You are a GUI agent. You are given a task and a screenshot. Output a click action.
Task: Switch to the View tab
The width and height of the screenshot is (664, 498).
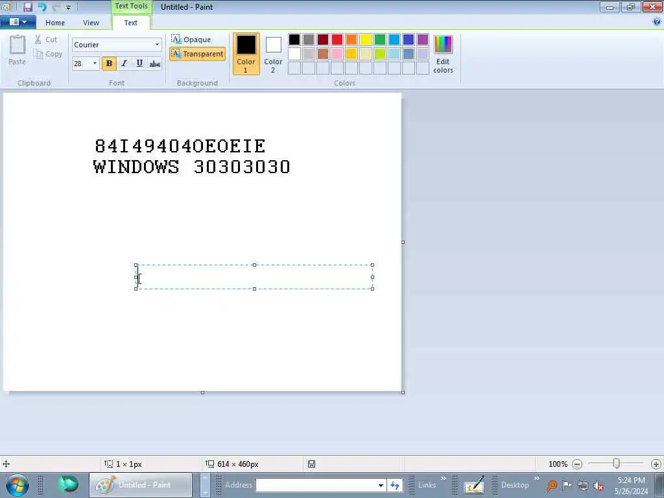pyautogui.click(x=91, y=23)
